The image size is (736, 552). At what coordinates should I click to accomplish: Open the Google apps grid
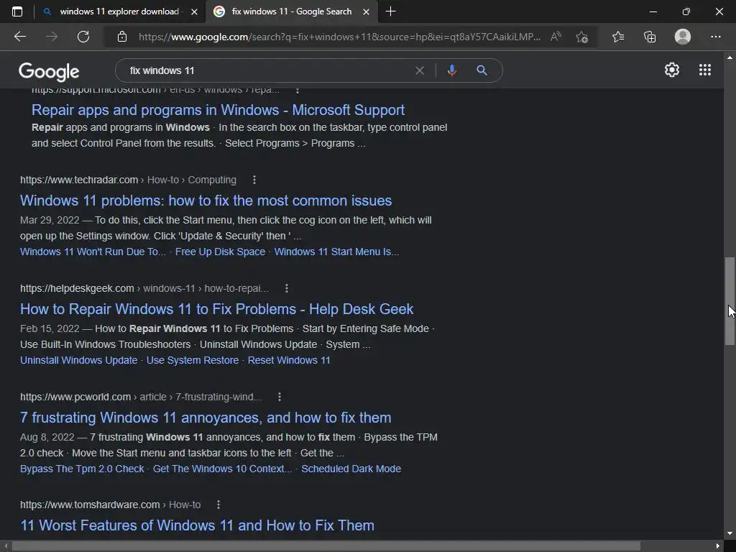705,70
